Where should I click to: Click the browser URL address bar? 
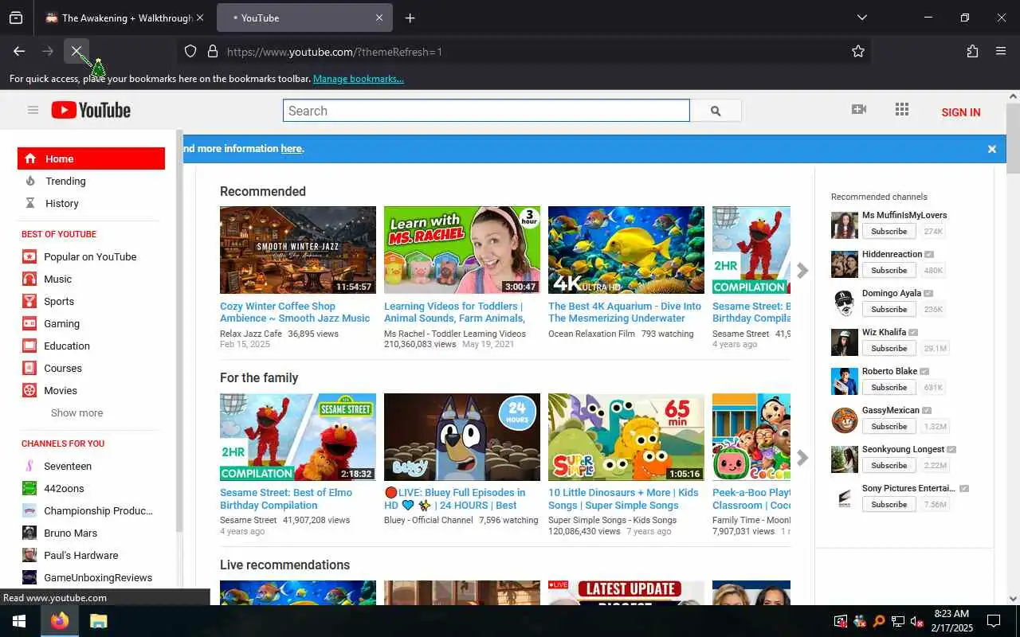[x=526, y=51]
